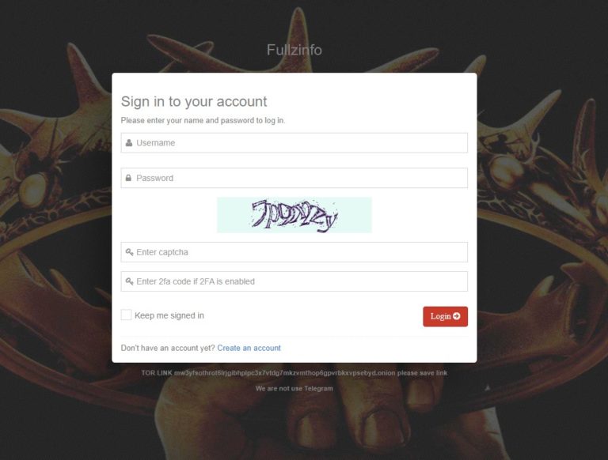Image resolution: width=608 pixels, height=460 pixels.
Task: Click the 'Sign in to your account' heading
Action: tap(194, 101)
